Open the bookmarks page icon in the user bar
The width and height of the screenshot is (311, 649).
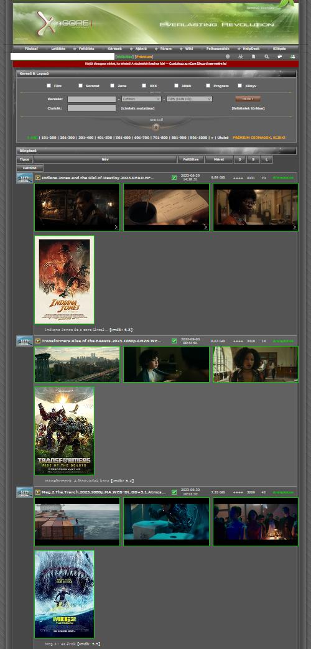(x=254, y=57)
